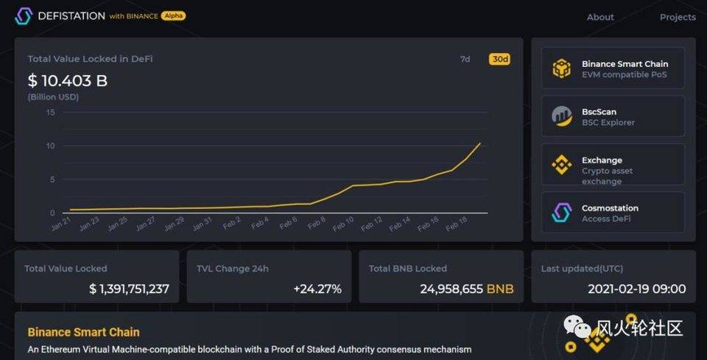This screenshot has width=707, height=360.
Task: Switch chart to 7d range
Action: coord(465,59)
